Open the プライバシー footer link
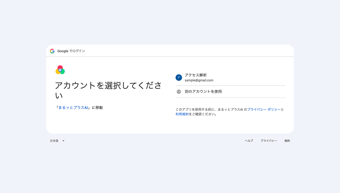Screen dimensions: 340x193 (x=269, y=141)
